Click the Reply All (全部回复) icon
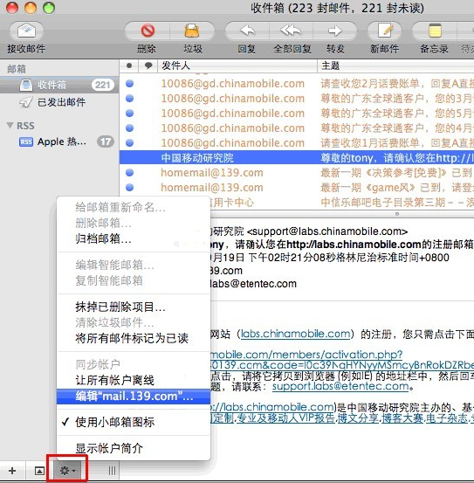The height and width of the screenshot is (483, 474). 291,31
